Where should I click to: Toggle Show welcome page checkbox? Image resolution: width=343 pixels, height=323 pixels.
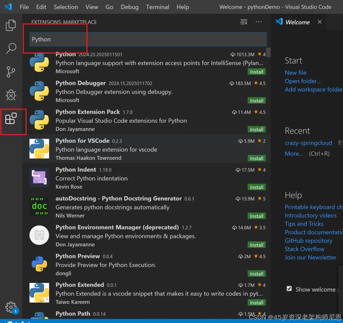[289, 289]
